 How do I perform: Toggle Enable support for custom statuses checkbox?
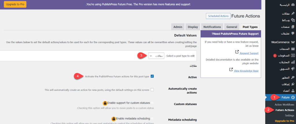[152, 103]
